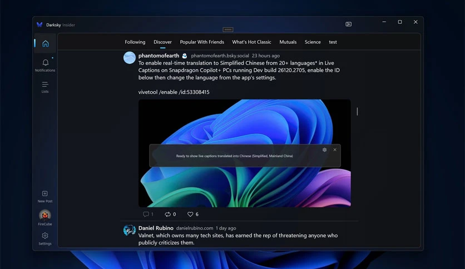Open Lists in the sidebar

pos(45,87)
